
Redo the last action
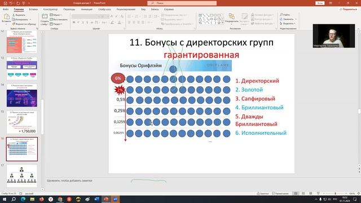coord(18,3)
